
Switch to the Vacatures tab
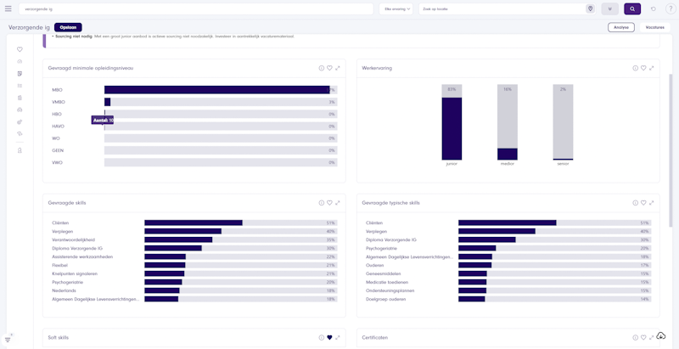click(654, 27)
